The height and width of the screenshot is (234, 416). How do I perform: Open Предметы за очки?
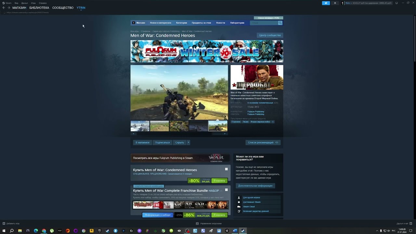(x=201, y=23)
